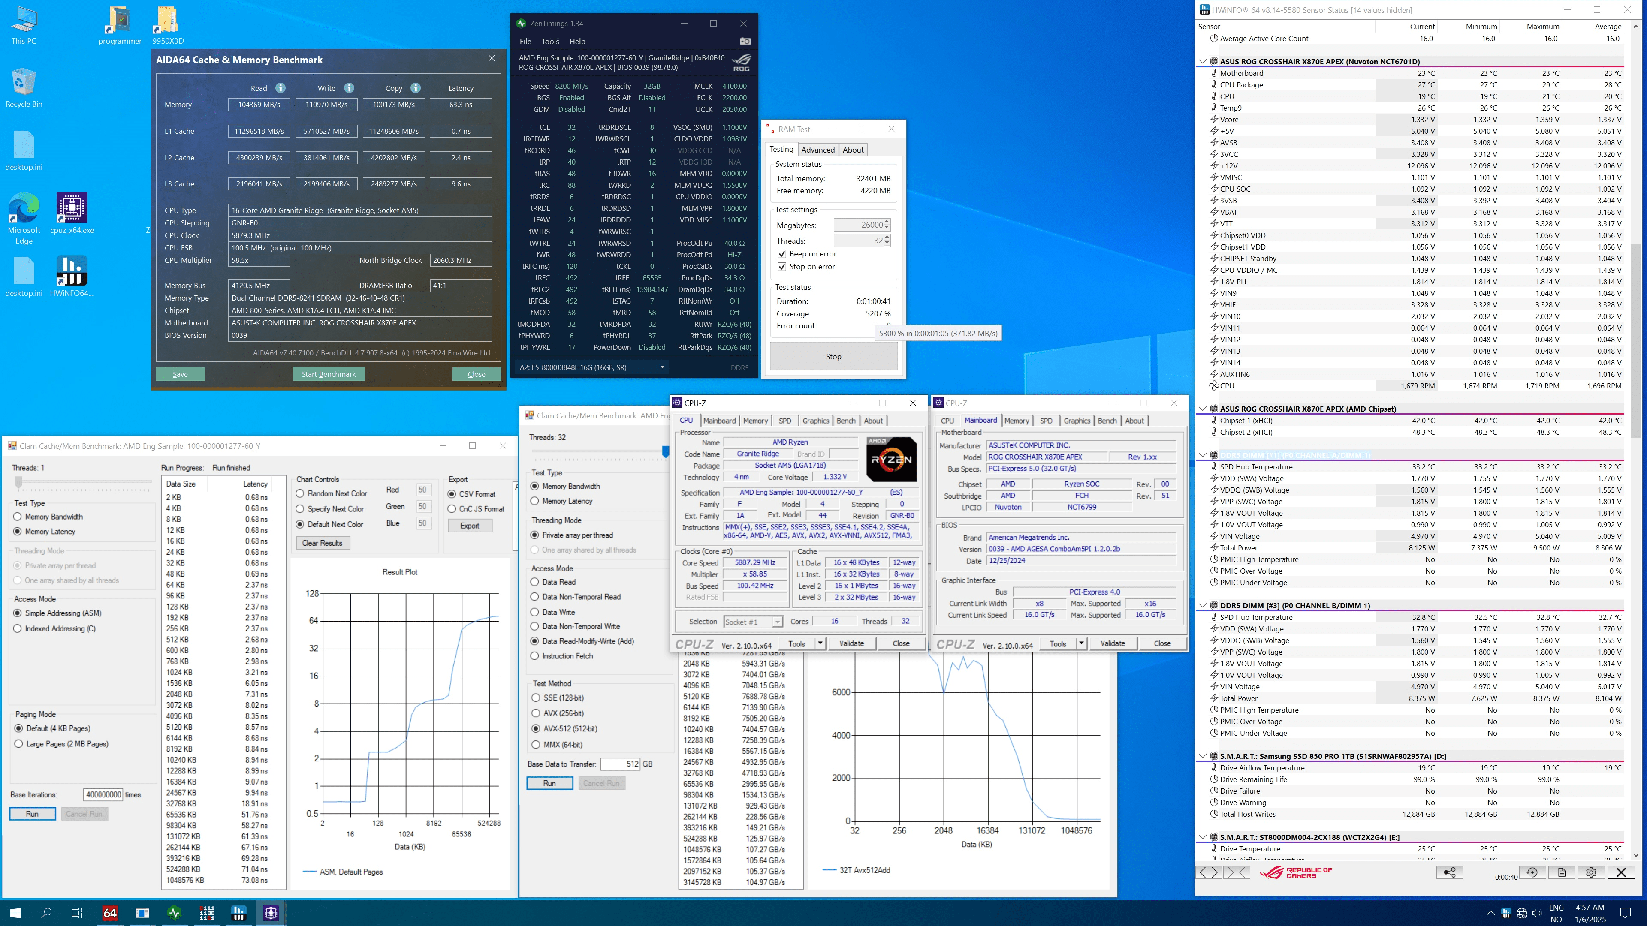Open ZenTimings File menu
Viewport: 1647px width, 926px height.
pyautogui.click(x=525, y=42)
